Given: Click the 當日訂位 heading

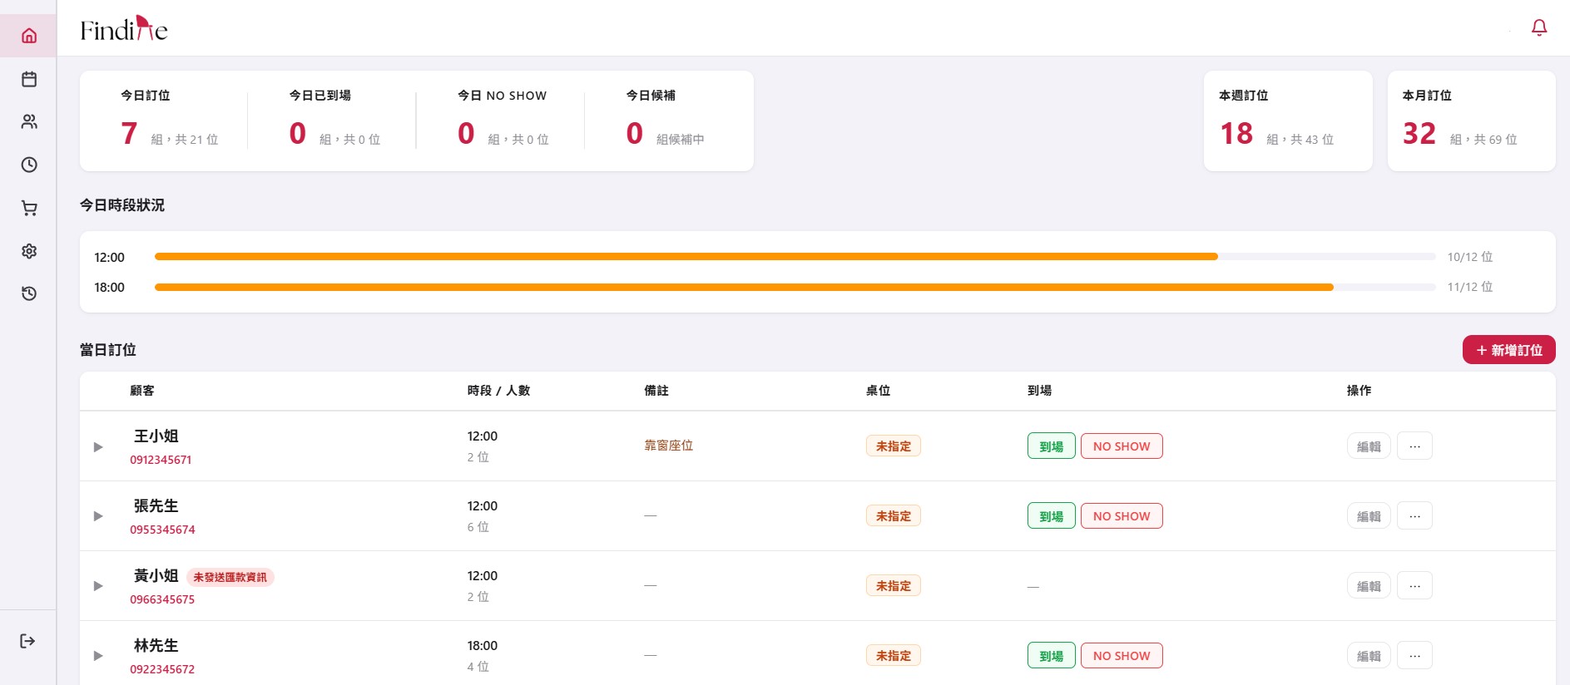Looking at the screenshot, I should tap(108, 350).
